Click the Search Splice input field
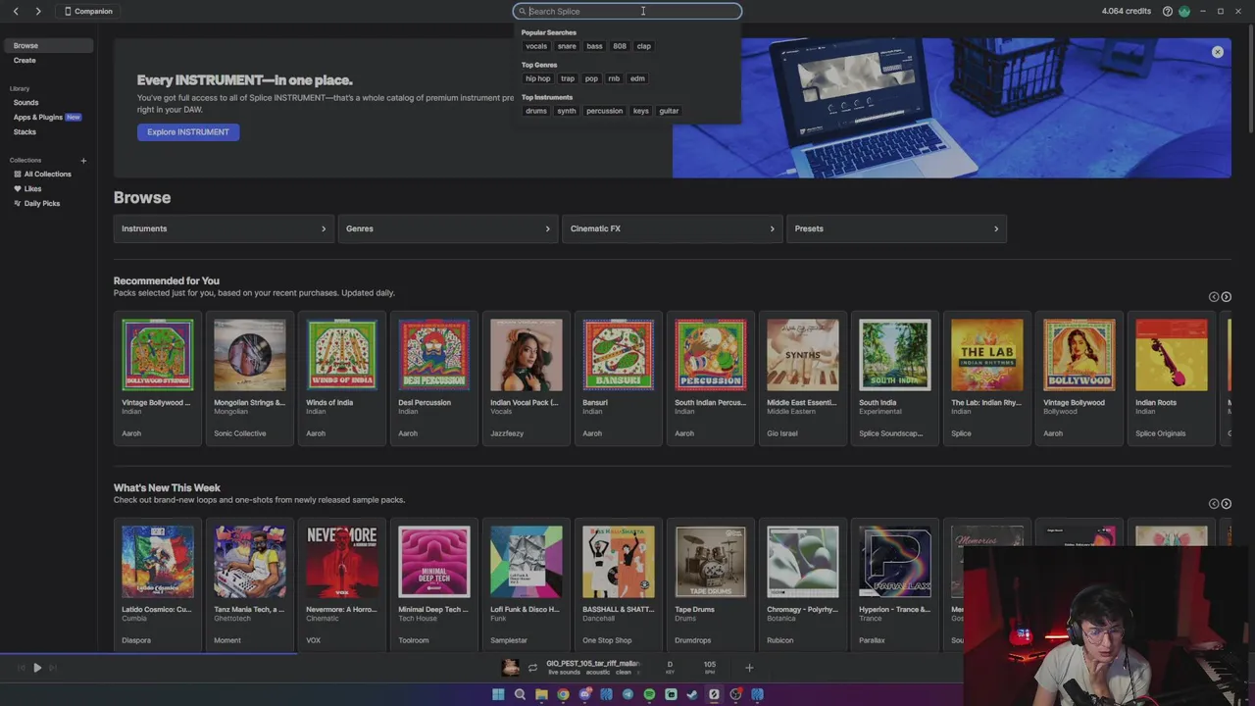Screen dimensions: 1255x706 627,11
